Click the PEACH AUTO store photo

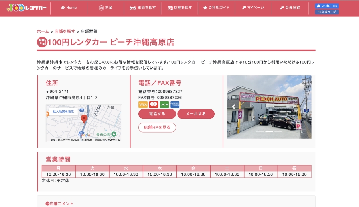pyautogui.click(x=269, y=107)
